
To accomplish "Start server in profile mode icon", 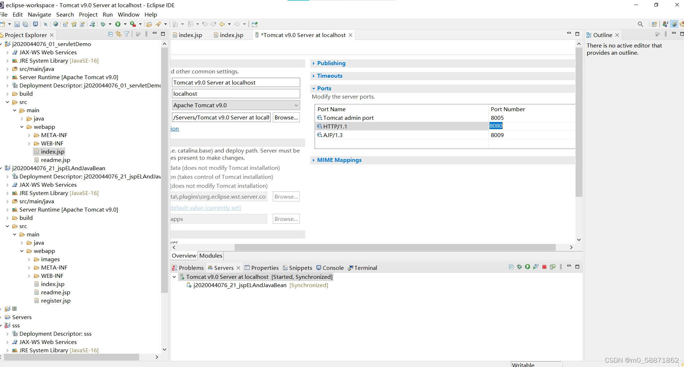I will click(x=536, y=267).
